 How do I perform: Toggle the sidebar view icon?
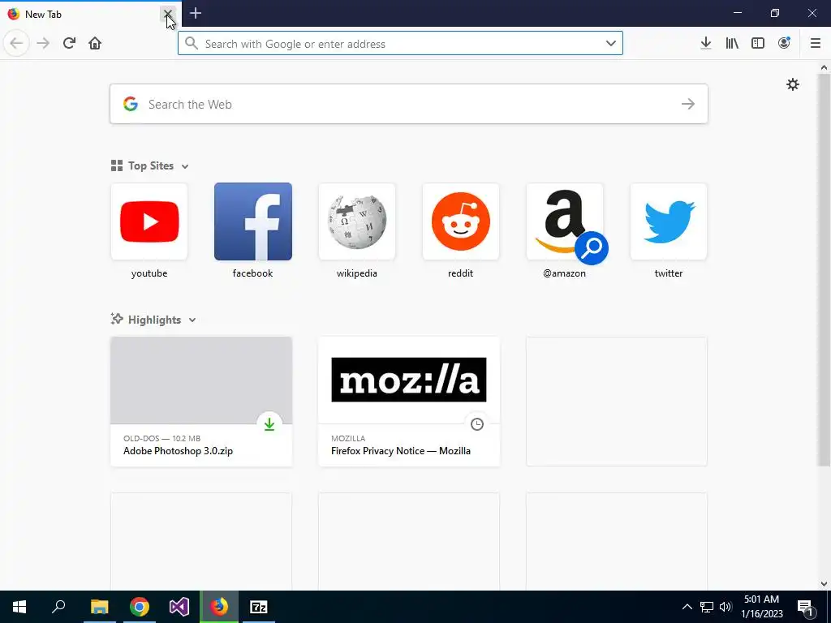[758, 43]
